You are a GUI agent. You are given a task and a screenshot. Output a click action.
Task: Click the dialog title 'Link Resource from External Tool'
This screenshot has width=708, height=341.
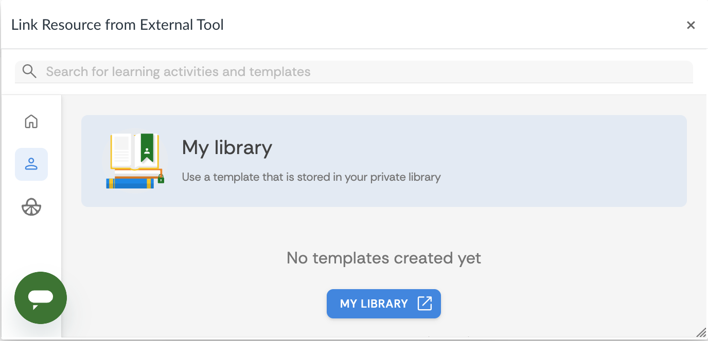pyautogui.click(x=117, y=25)
